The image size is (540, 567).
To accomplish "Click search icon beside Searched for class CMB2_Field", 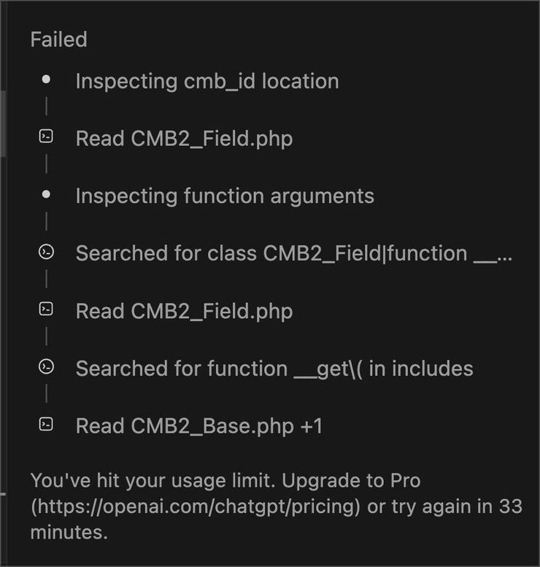I will coord(46,252).
